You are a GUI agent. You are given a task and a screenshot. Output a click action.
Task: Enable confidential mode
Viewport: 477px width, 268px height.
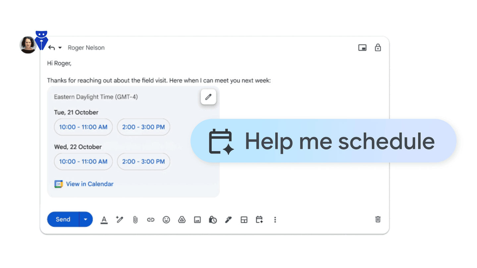point(213,219)
